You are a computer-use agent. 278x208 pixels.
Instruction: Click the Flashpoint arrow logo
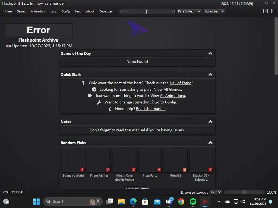click(137, 29)
